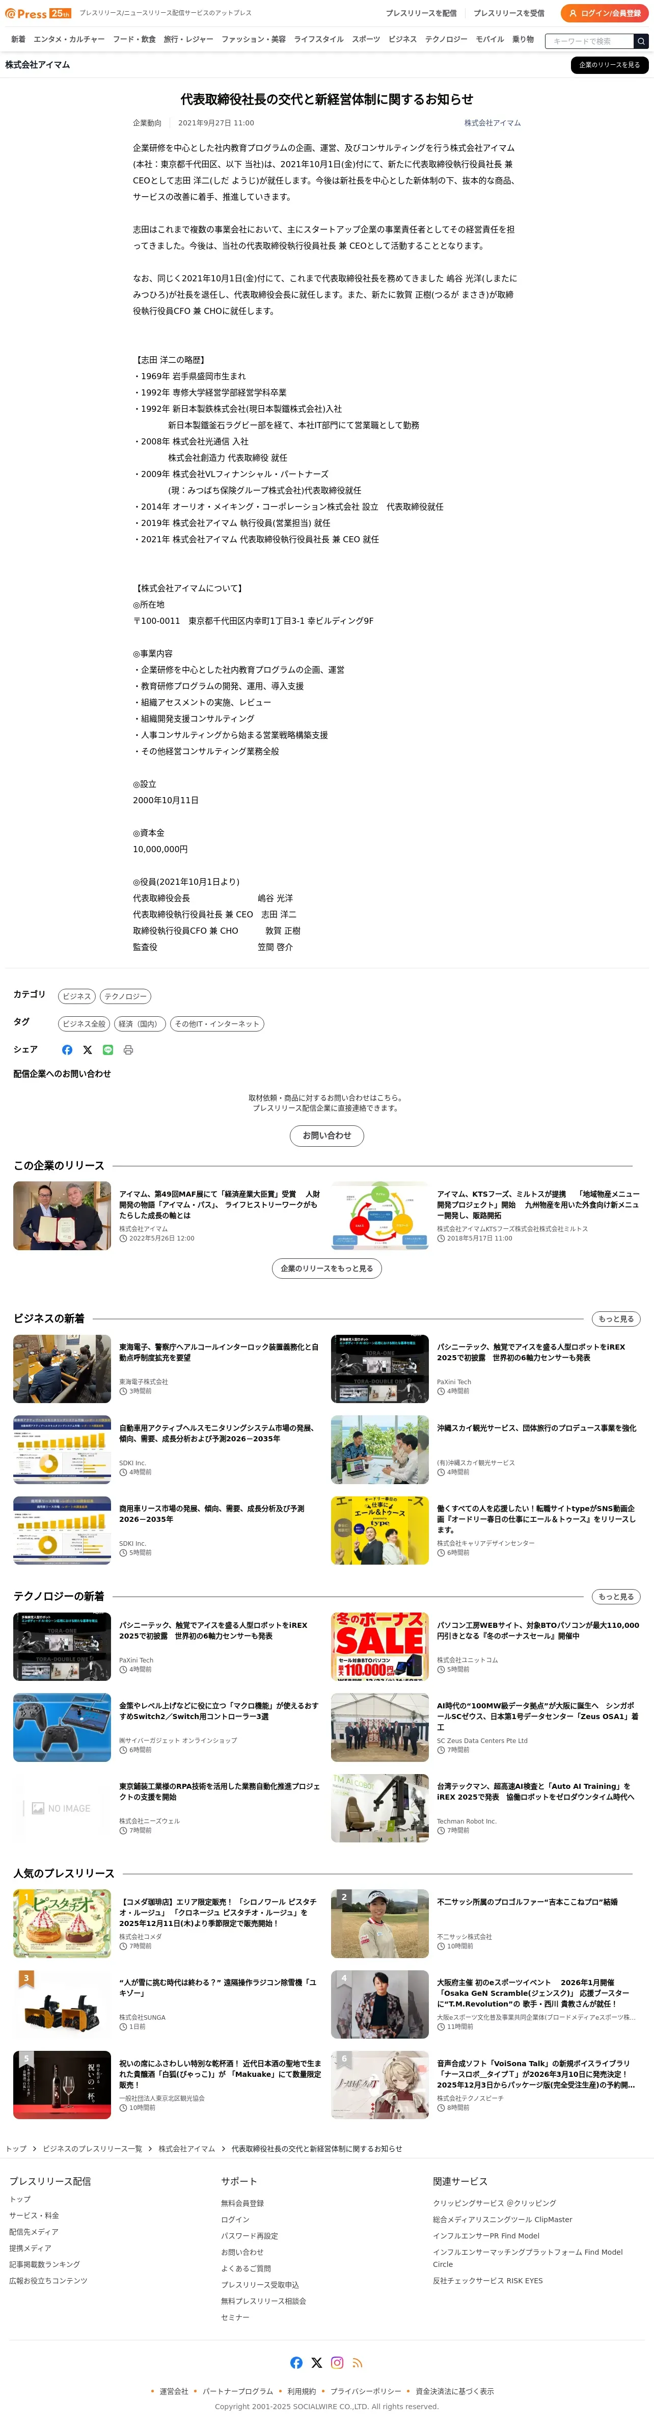
Task: Click 企業のリリースを見る black button
Action: [x=610, y=65]
